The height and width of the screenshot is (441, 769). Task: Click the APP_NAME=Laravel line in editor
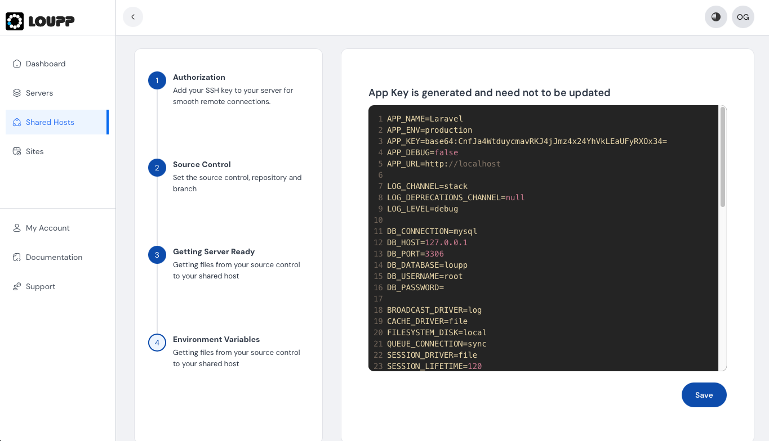pos(425,119)
